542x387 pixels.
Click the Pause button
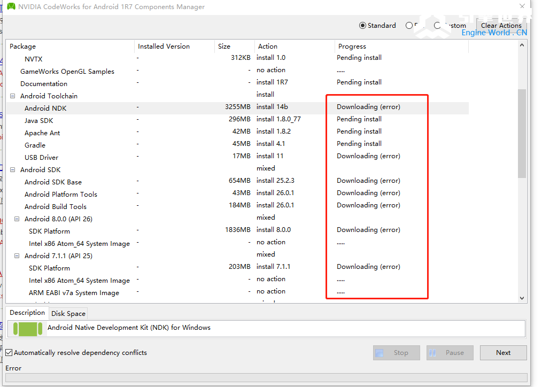coord(450,353)
